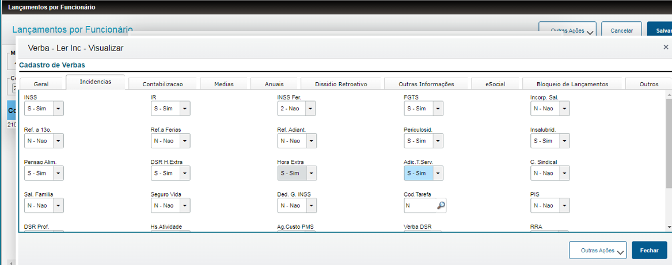Click the RRA label
Viewport: 672px width, 265px height.
537,226
